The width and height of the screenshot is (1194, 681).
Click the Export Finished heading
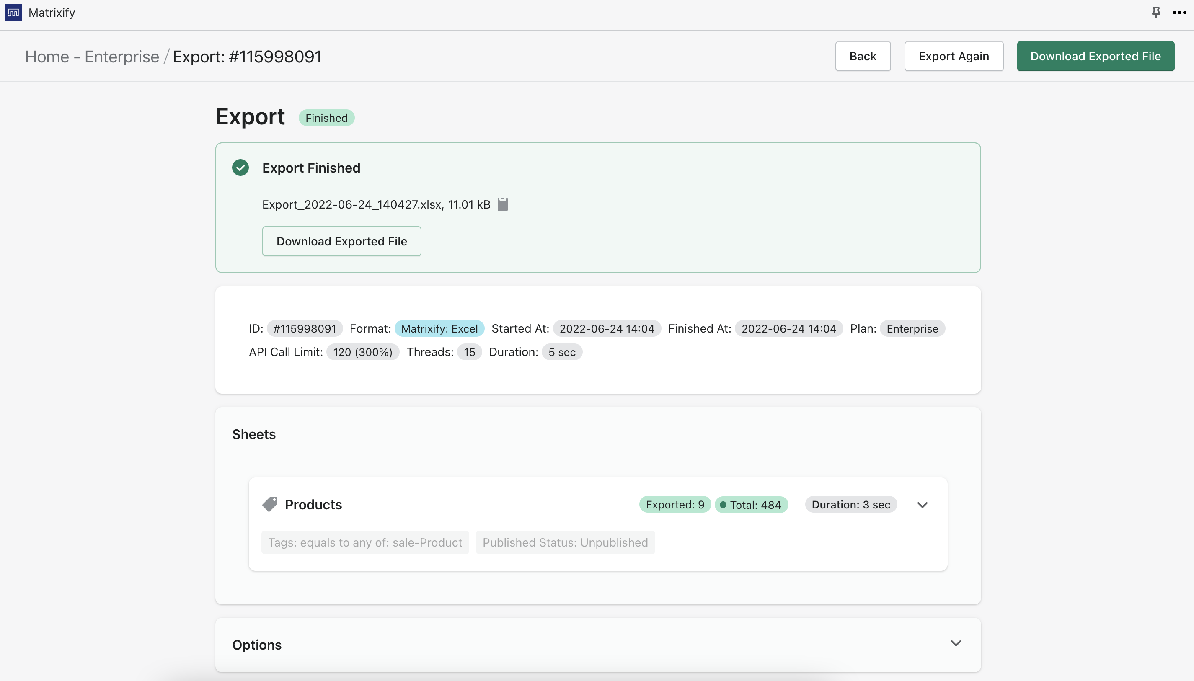[x=311, y=168]
